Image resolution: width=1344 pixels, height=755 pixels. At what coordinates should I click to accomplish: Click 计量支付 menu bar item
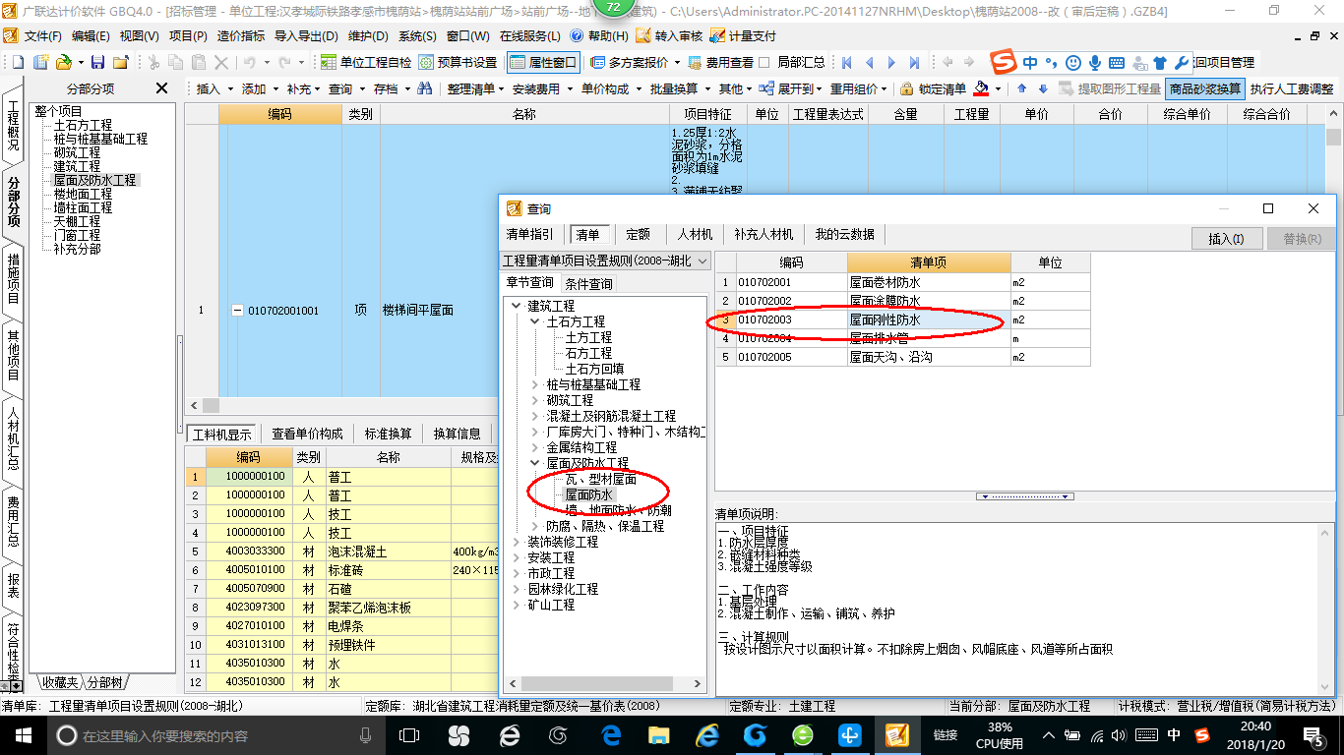[744, 36]
